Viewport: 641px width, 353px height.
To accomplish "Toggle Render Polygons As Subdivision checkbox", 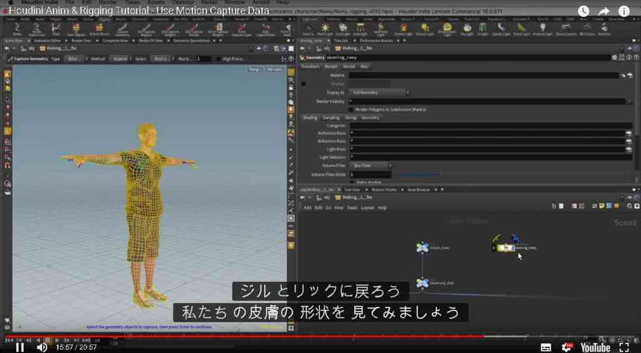I will pos(351,109).
